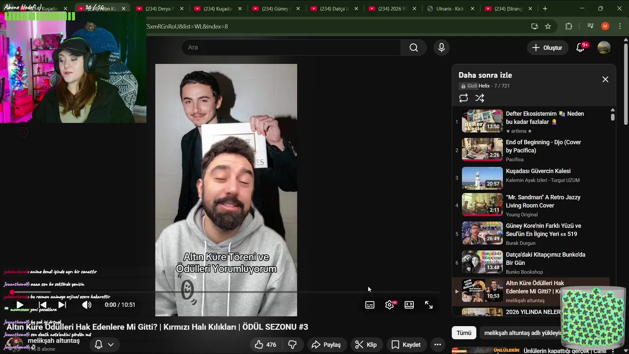Viewport: 629px width, 354px height.
Task: Open the account avatar menu
Action: click(x=604, y=47)
